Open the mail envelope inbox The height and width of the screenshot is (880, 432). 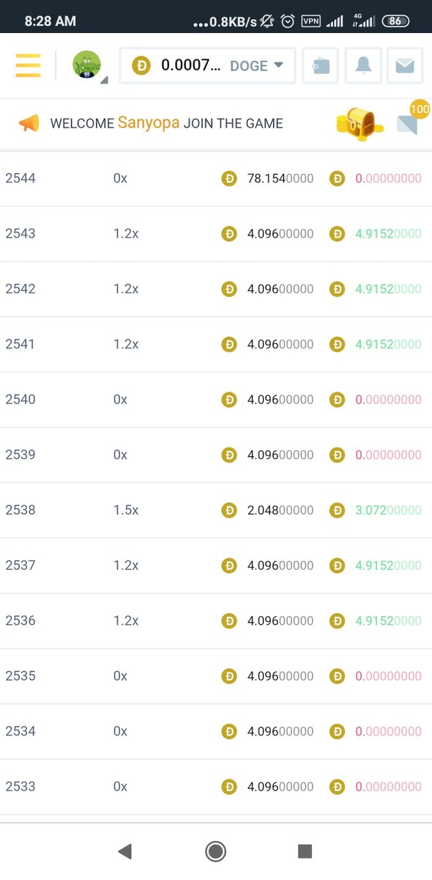pos(405,66)
